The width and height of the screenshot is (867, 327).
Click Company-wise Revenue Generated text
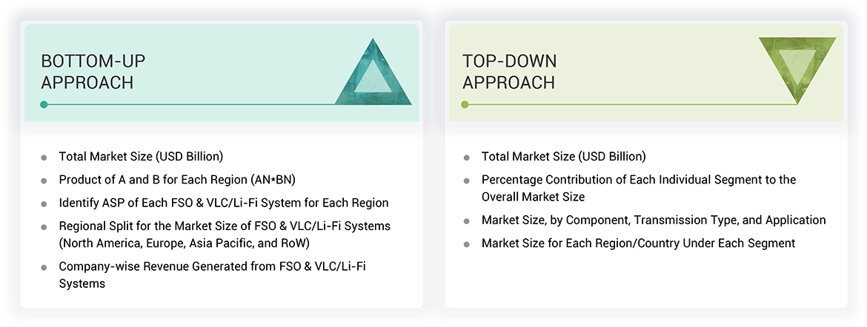tap(212, 266)
